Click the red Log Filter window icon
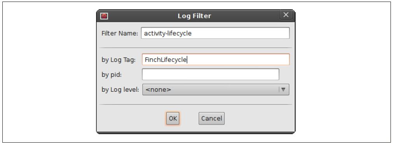Viewport: 394px width, 145px height. pyautogui.click(x=104, y=16)
